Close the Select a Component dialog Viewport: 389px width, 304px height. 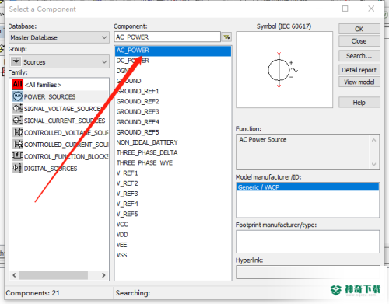pyautogui.click(x=371, y=9)
